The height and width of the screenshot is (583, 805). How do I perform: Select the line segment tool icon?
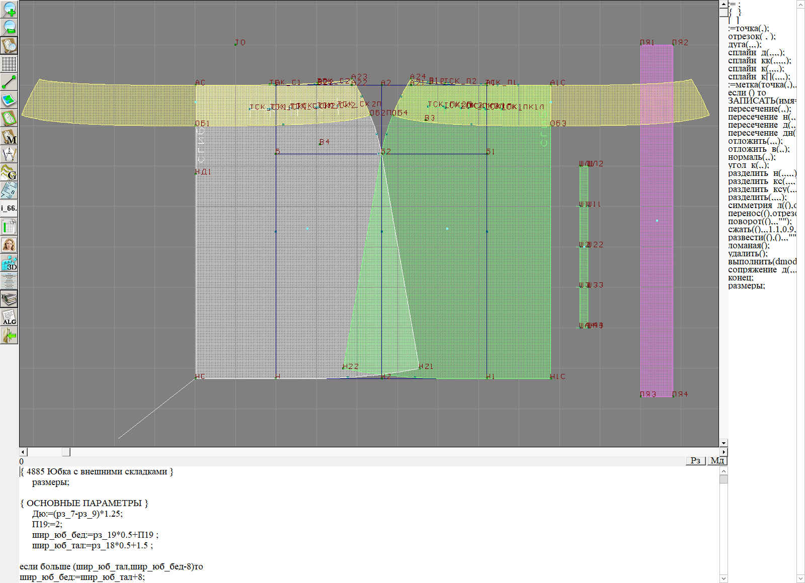pyautogui.click(x=9, y=82)
